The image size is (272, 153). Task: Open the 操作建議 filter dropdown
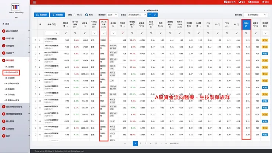coord(265,33)
